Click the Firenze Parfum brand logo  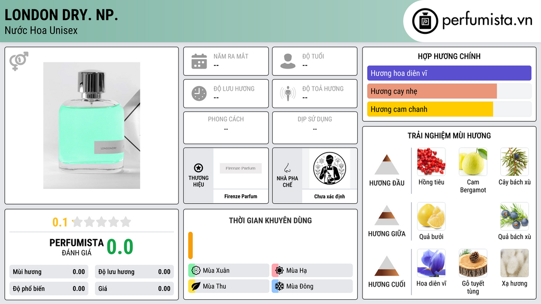[241, 168]
